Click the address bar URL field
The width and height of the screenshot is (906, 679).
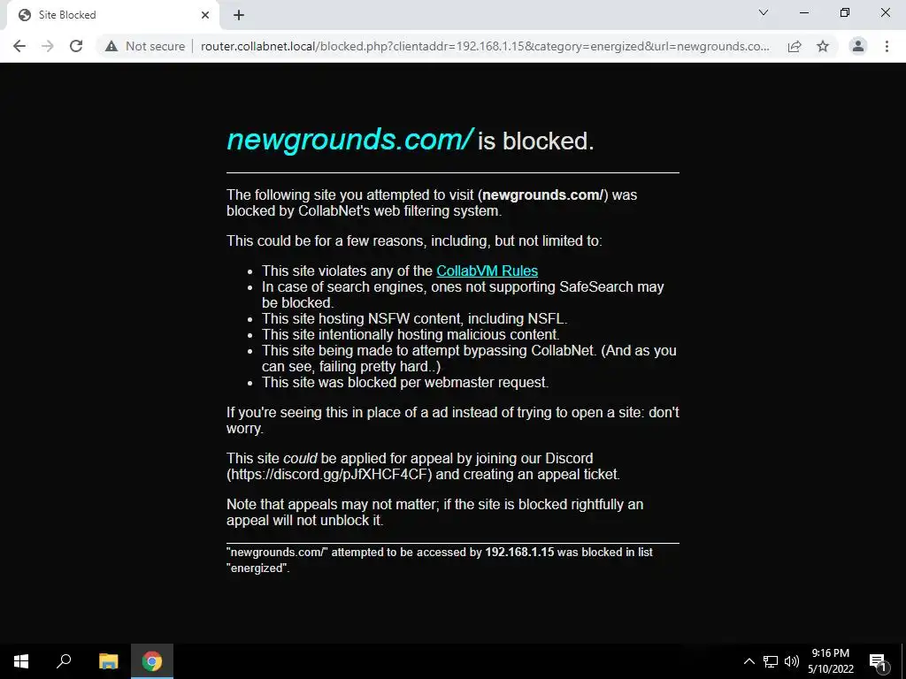click(x=485, y=46)
